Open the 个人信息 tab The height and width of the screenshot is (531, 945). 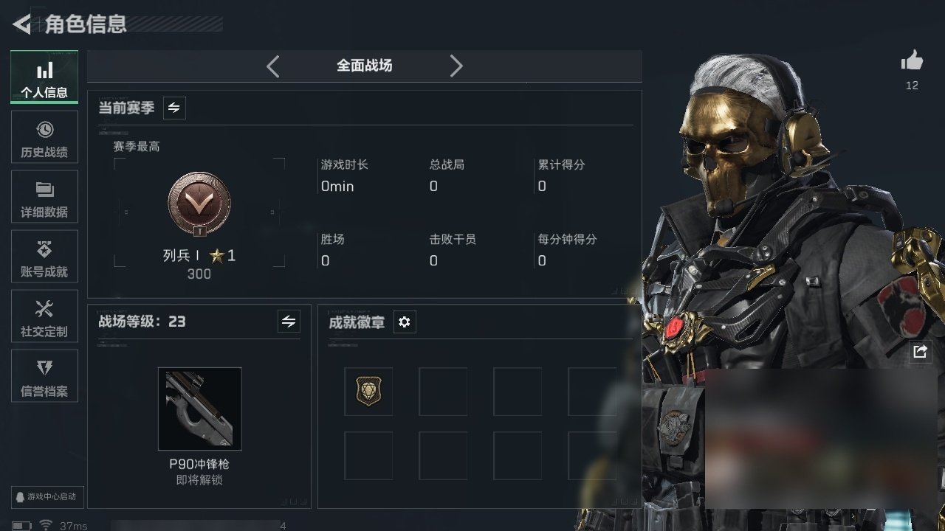tap(44, 77)
